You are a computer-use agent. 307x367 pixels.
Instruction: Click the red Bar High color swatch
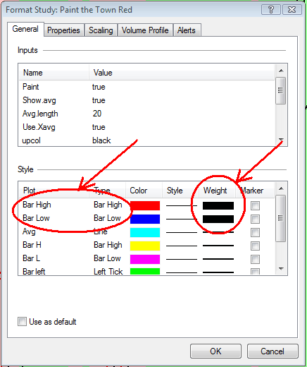point(145,205)
